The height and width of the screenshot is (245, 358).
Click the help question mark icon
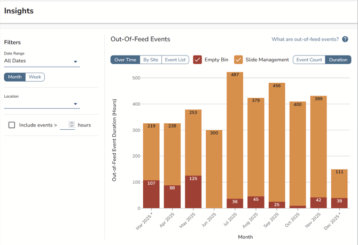click(x=345, y=39)
